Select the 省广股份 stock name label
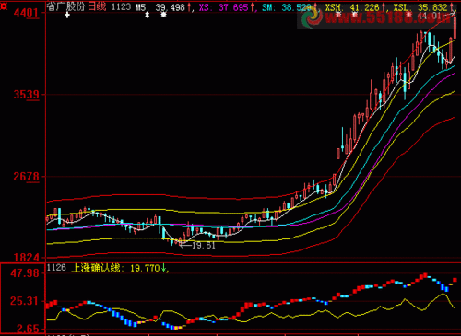 click(66, 6)
